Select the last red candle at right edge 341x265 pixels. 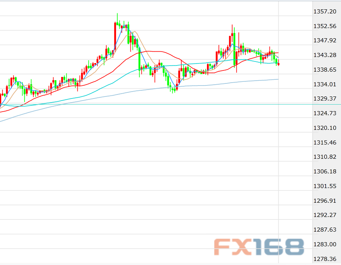pyautogui.click(x=278, y=64)
